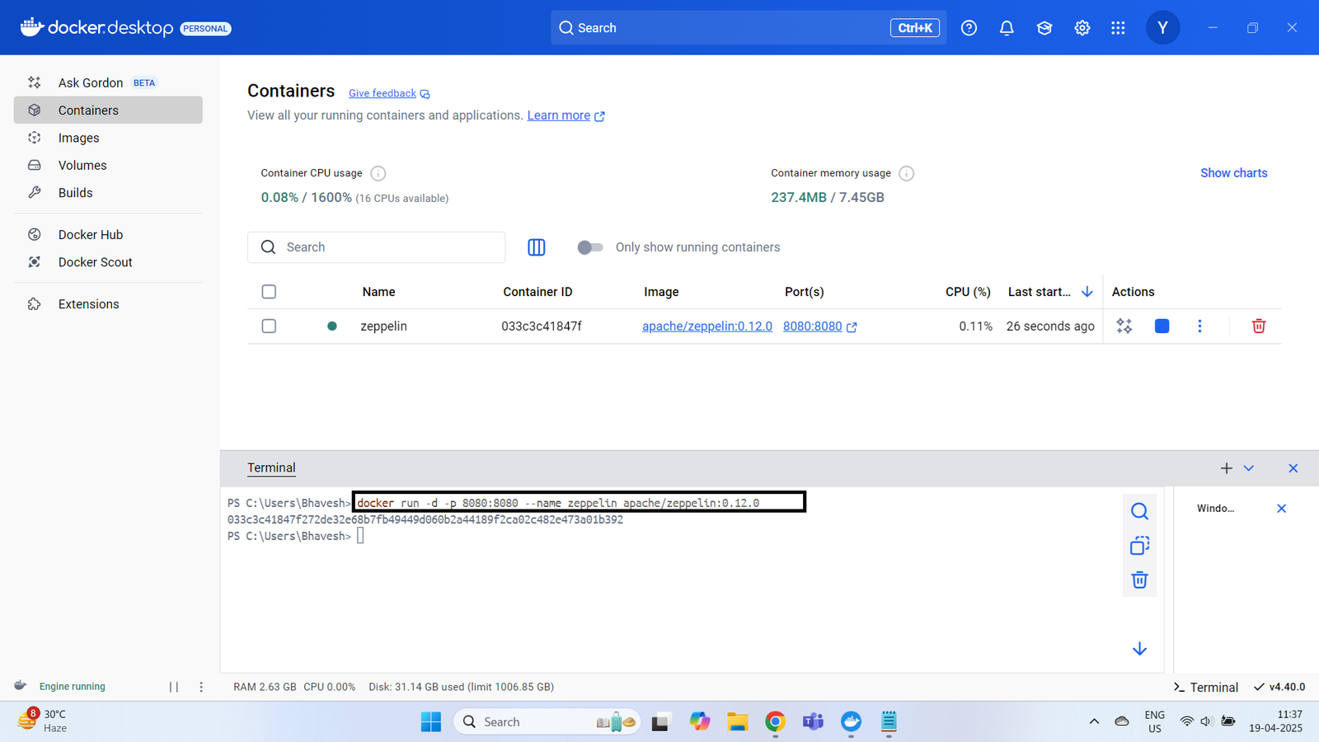
Task: Toggle Only show running containers switch
Action: coord(590,247)
